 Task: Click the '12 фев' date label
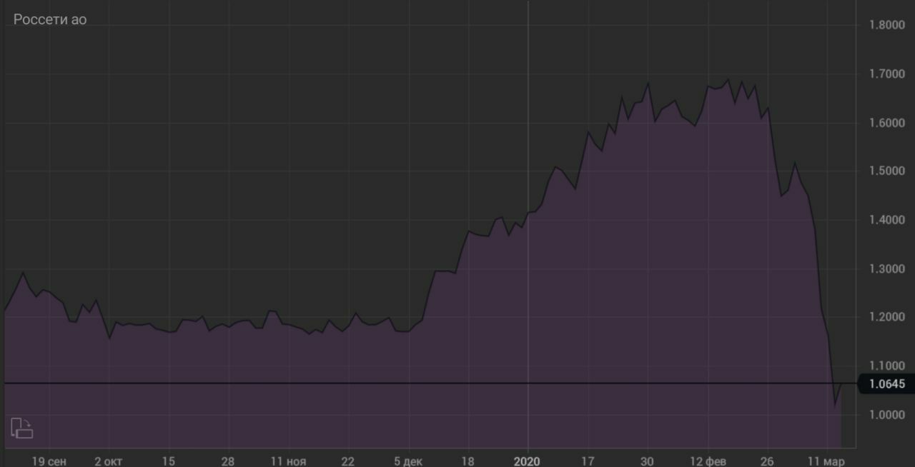pos(708,461)
